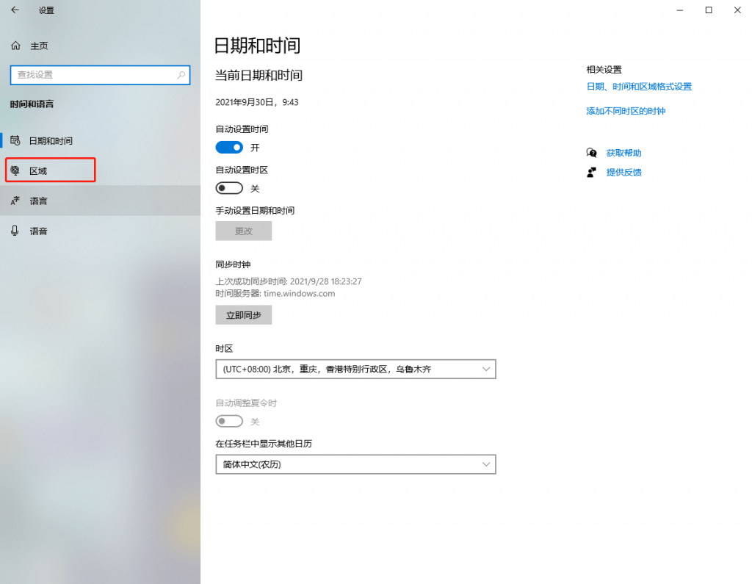Turn off the 自动设置时间 switch

(x=229, y=148)
